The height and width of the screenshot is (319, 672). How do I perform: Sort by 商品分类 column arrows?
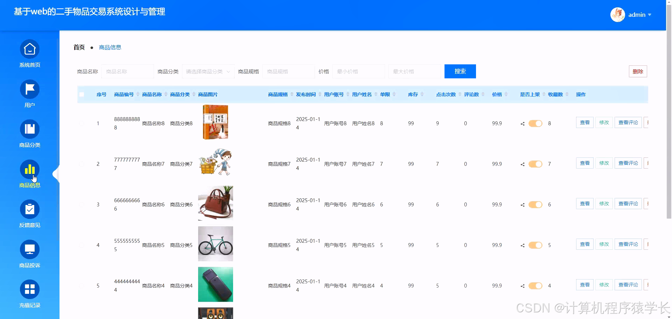[x=194, y=94]
